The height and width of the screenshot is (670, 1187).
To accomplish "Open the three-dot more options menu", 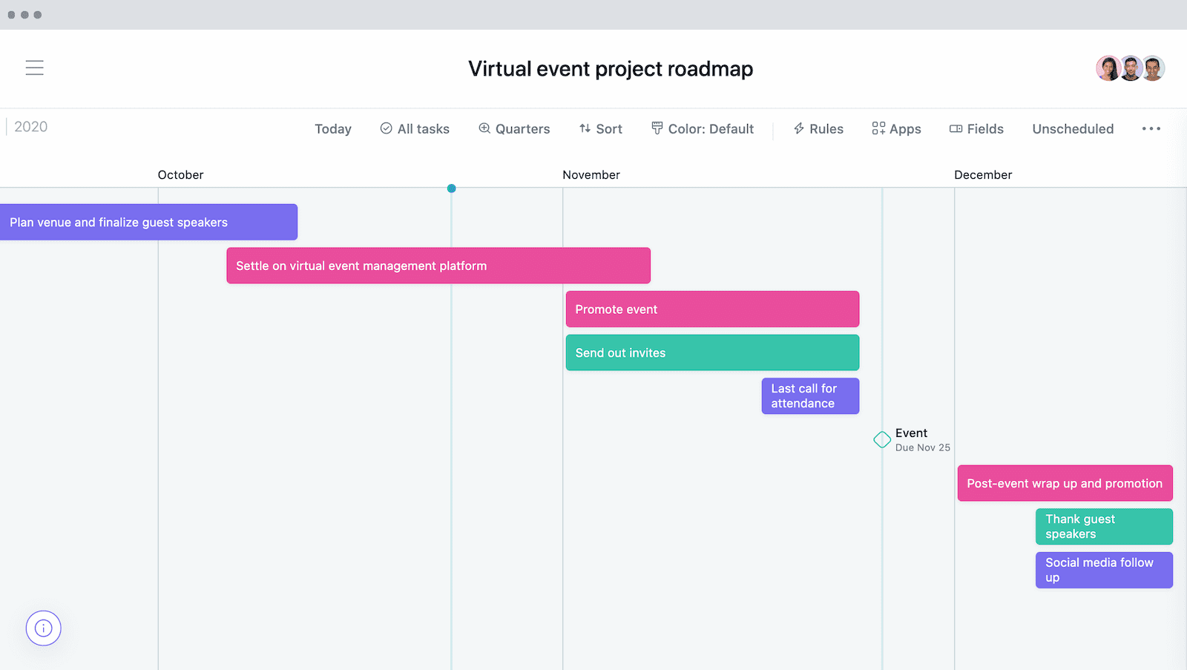I will pos(1151,129).
